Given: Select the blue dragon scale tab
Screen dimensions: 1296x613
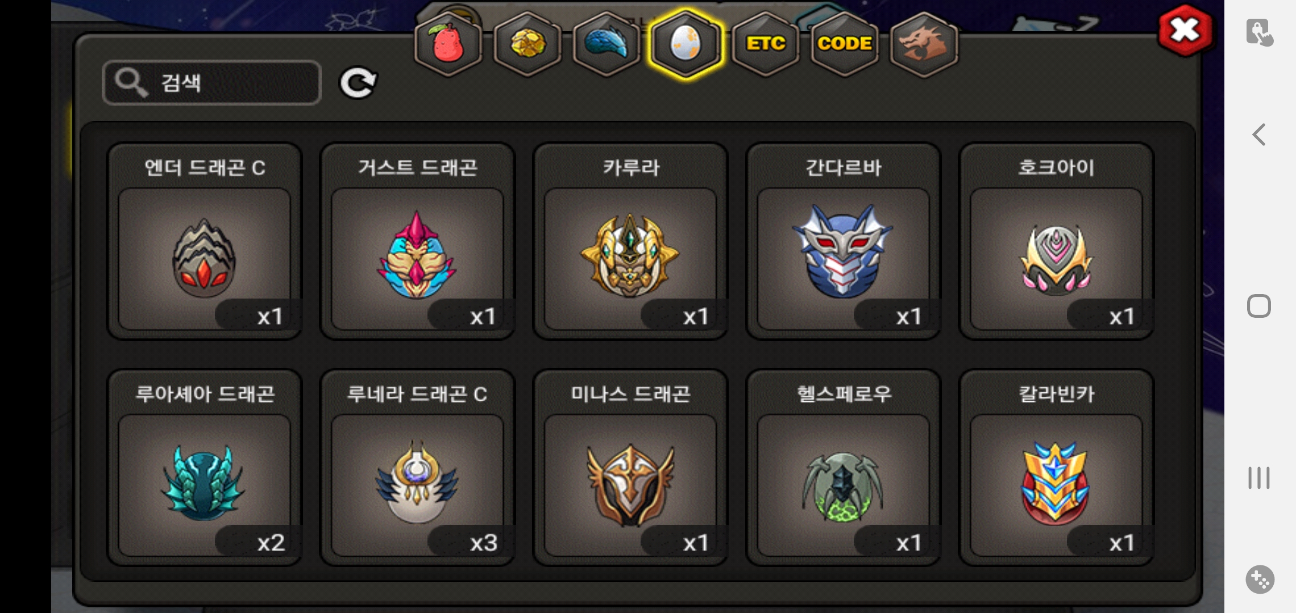Looking at the screenshot, I should click(607, 44).
